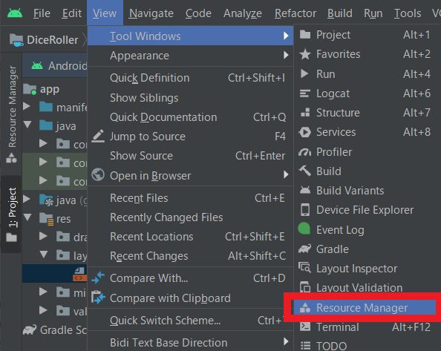
Task: Open the Open in Browser submenu
Action: (190, 176)
